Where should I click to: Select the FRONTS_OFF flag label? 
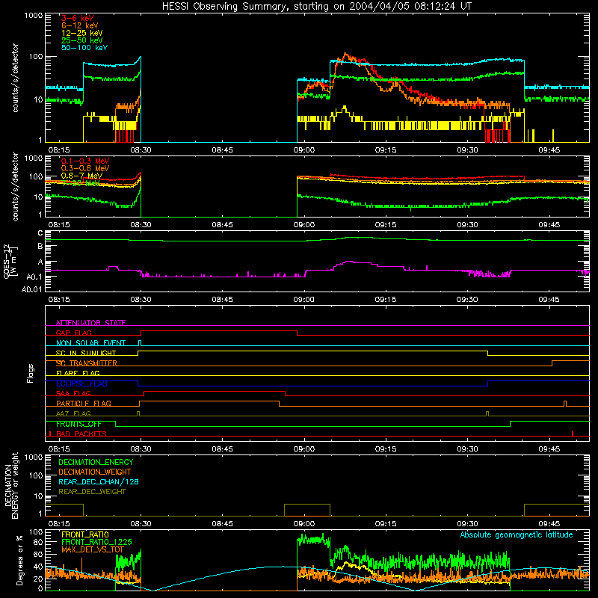tap(78, 424)
